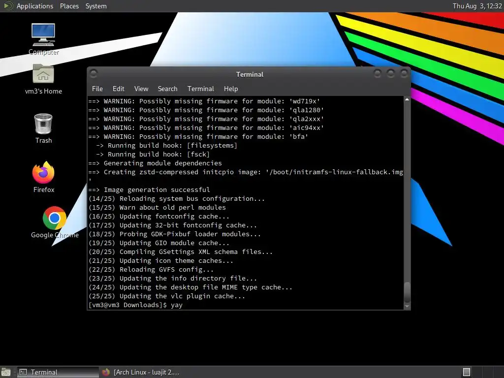This screenshot has width=504, height=378.
Task: Open the Terminal Help menu
Action: click(231, 89)
